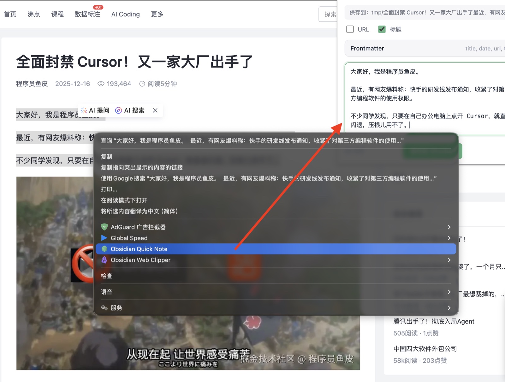Screen dimensions: 505x382
Task: Click the 505阅读 · 1点赞 stats text
Action: [416, 333]
